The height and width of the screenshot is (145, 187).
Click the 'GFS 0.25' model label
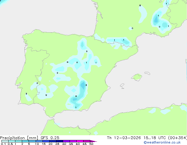[50, 138]
